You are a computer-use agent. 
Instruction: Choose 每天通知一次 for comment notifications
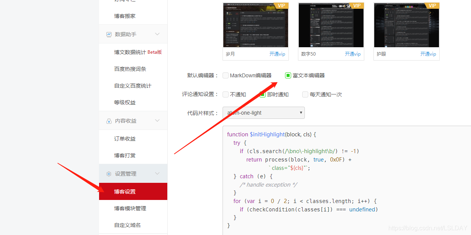[x=305, y=94]
